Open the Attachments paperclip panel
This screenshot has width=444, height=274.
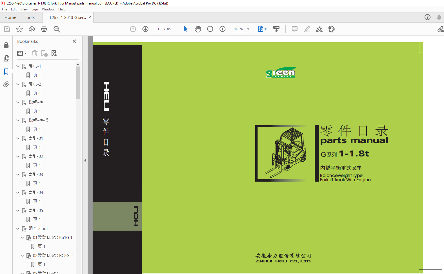pyautogui.click(x=6, y=84)
